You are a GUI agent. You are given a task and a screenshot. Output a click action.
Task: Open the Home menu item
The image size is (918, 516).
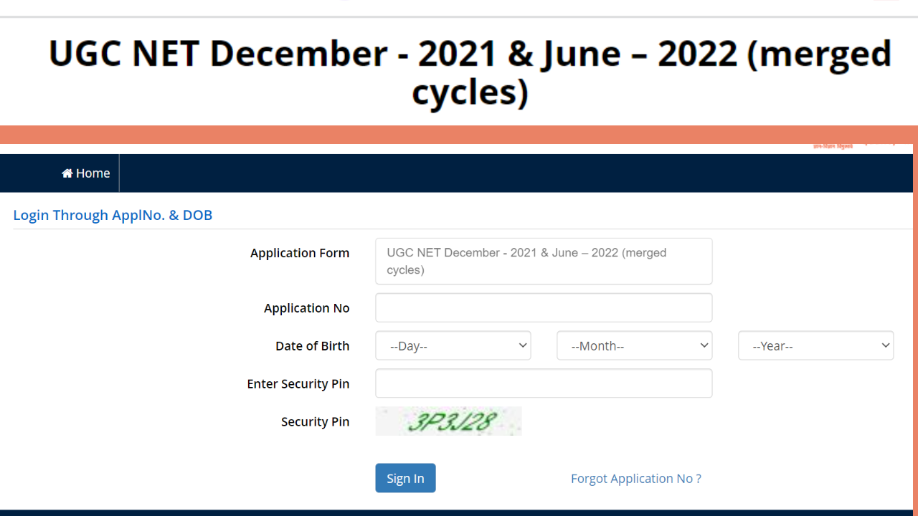pyautogui.click(x=86, y=173)
